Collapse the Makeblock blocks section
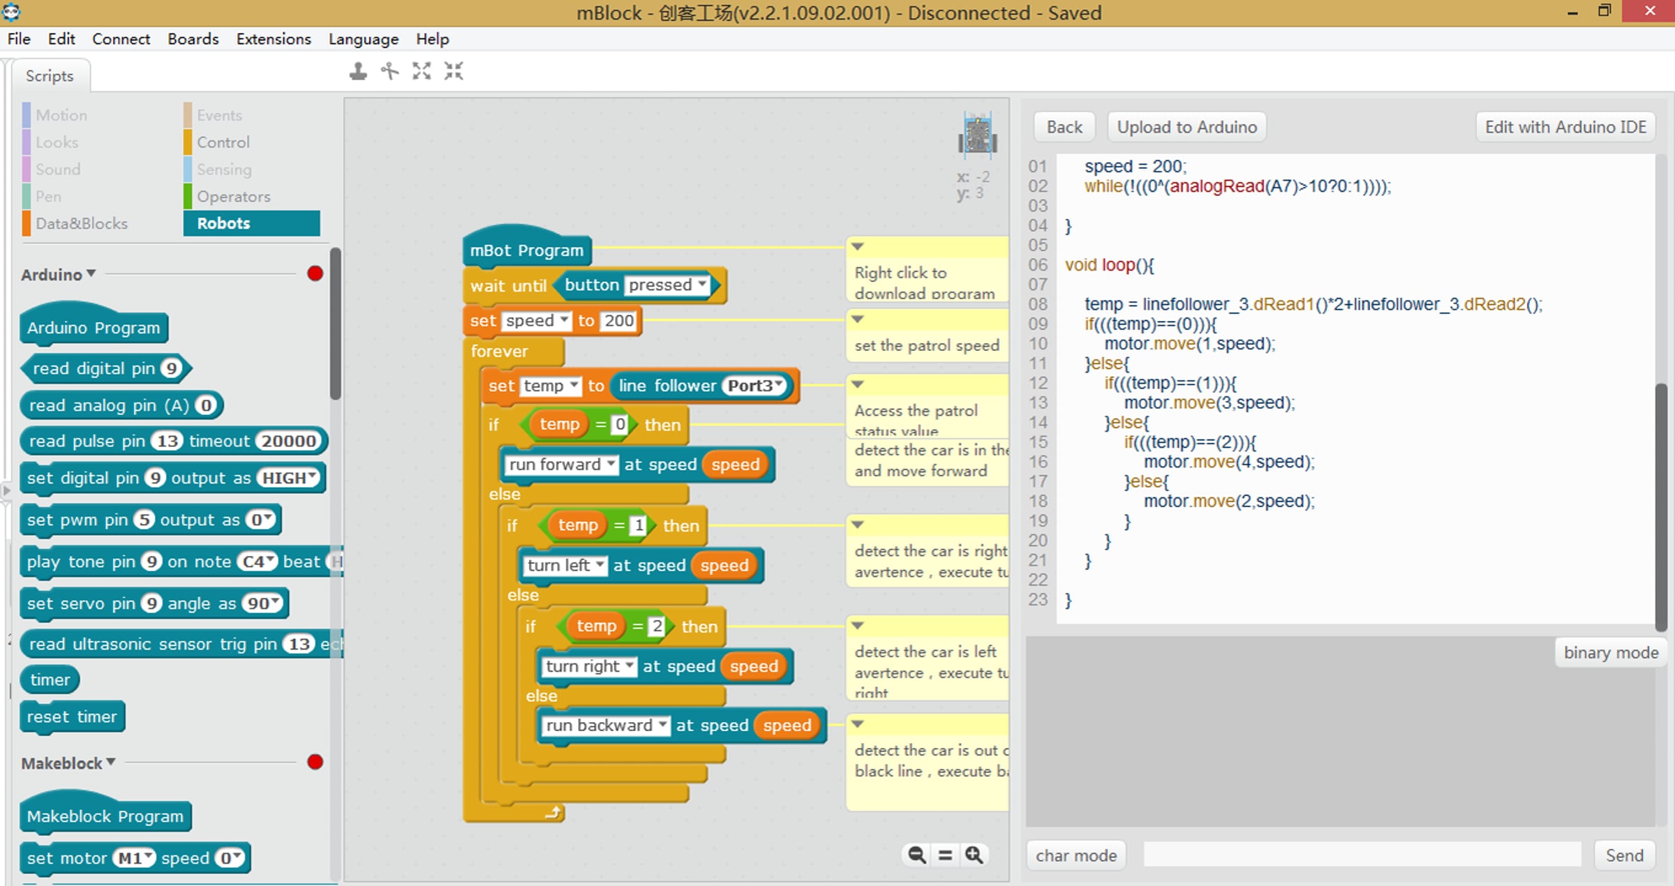This screenshot has width=1675, height=886. coord(110,762)
